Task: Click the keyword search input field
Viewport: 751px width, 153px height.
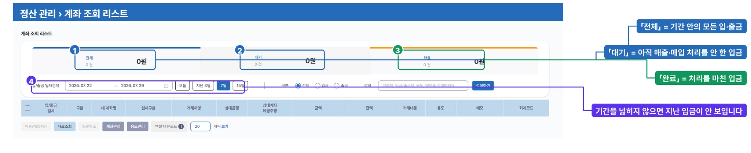Action: pos(423,85)
